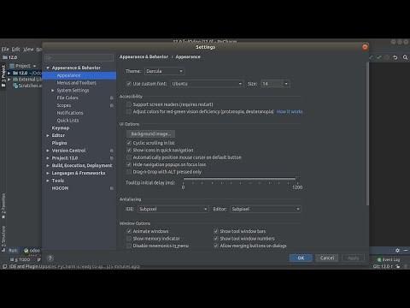Expand the Languages & Frameworks node
Screen dimensions: 410x308
48,173
